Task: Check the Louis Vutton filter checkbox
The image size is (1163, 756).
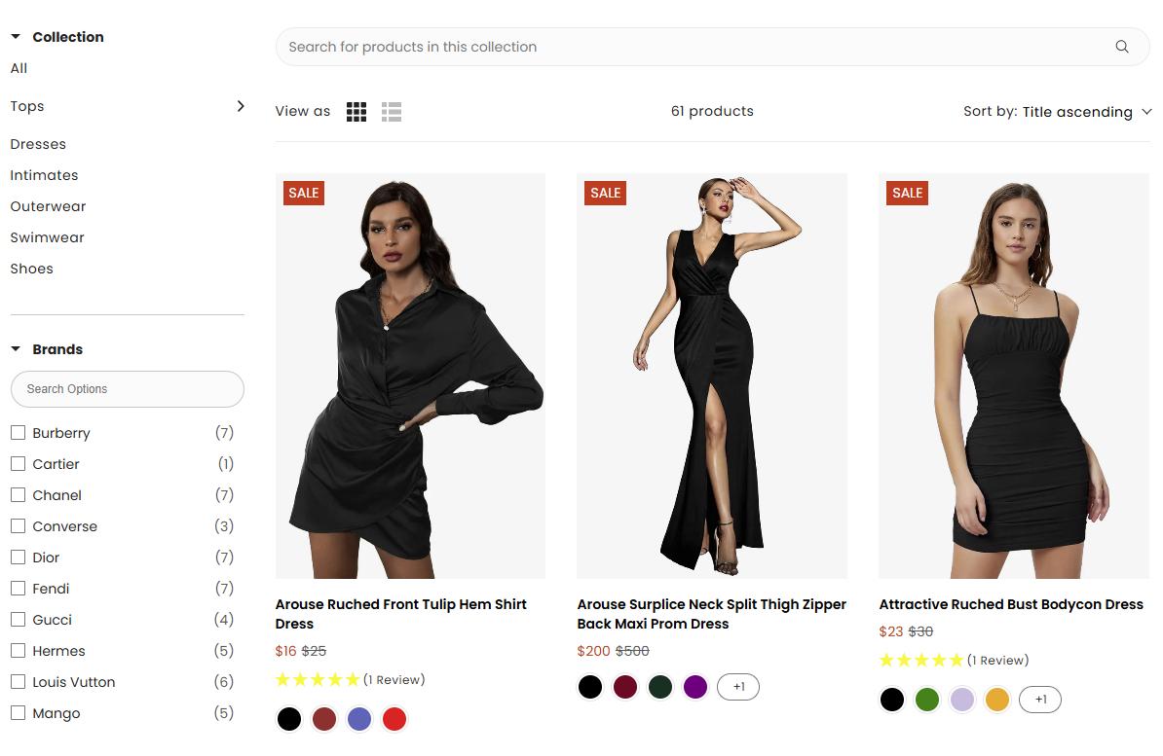Action: pos(18,681)
